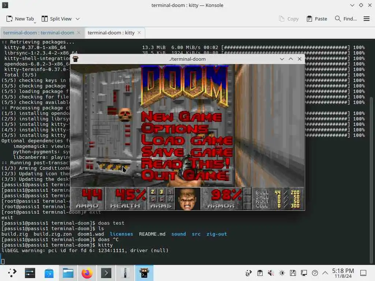Switch to terminal-doom : terminal-doom tab

pos(39,33)
